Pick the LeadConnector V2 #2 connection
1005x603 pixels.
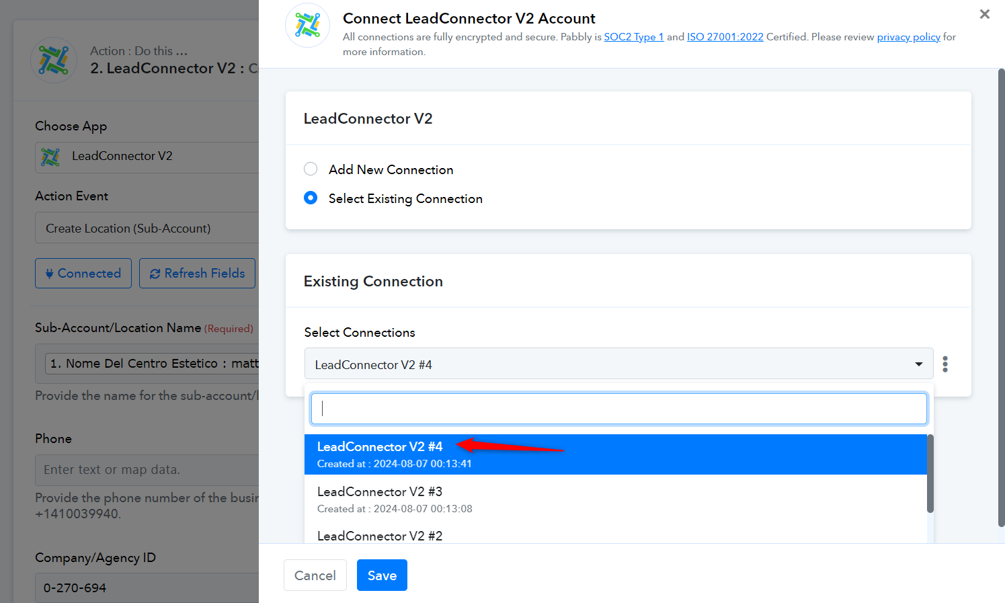(x=616, y=534)
